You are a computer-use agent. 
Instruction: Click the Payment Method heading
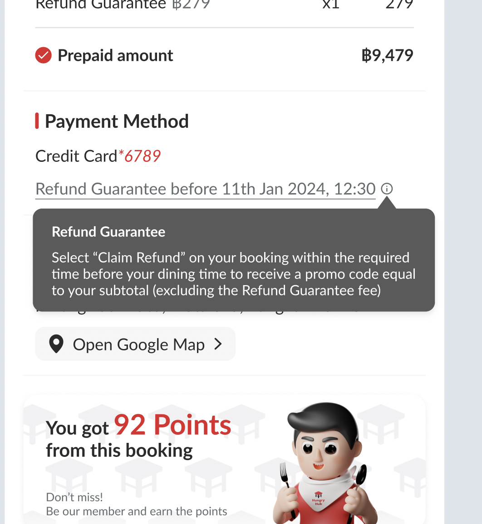pyautogui.click(x=117, y=121)
